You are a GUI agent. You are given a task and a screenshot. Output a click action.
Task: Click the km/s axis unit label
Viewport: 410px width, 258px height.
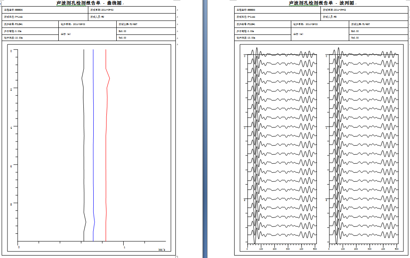tap(161, 249)
